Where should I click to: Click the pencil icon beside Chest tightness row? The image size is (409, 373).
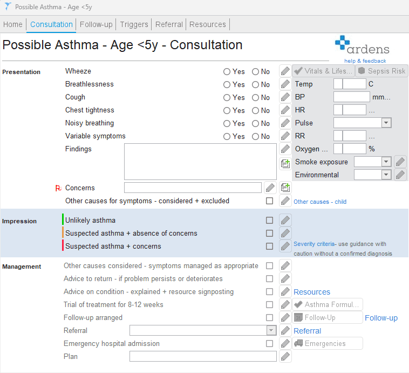point(285,110)
